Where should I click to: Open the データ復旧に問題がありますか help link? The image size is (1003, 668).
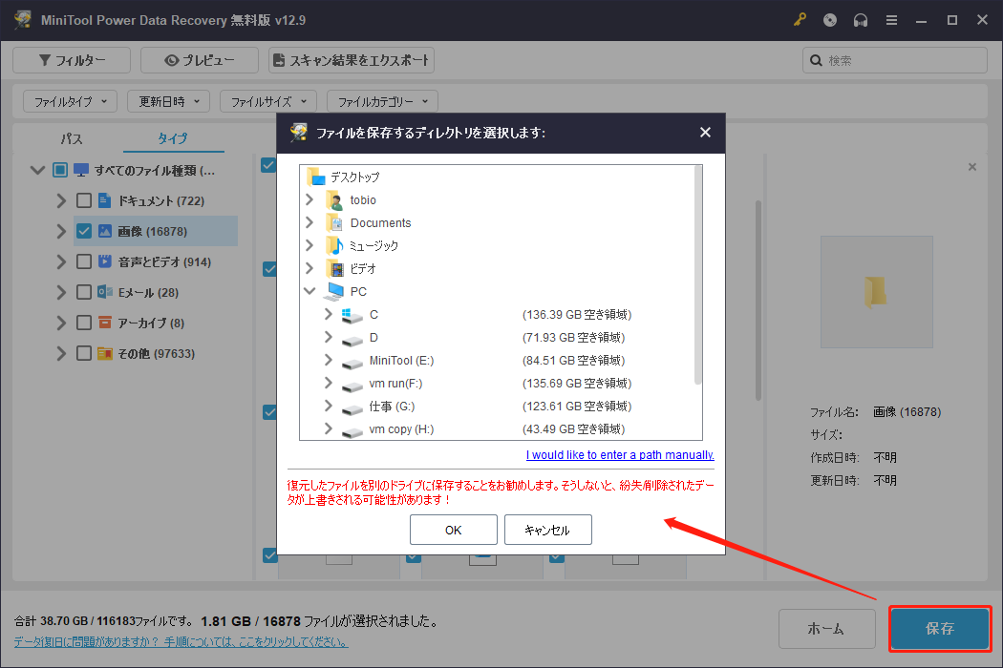click(x=181, y=642)
